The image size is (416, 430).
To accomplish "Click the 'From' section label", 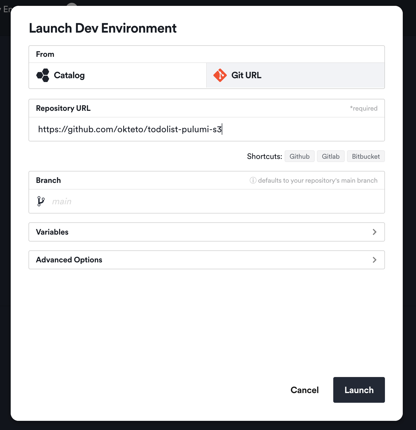I will click(x=45, y=54).
